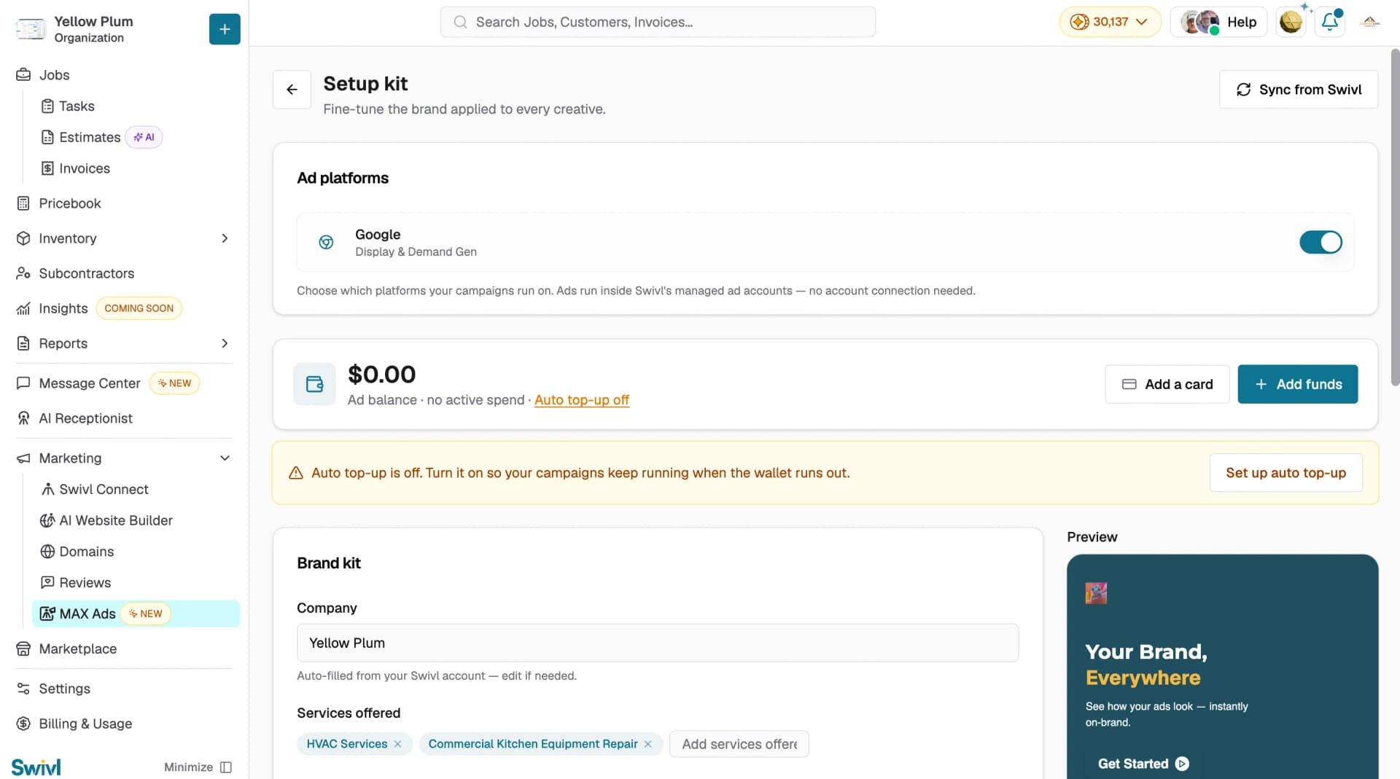Click the NEW badge beside MAX Ads
Viewport: 1400px width, 779px height.
(x=146, y=614)
